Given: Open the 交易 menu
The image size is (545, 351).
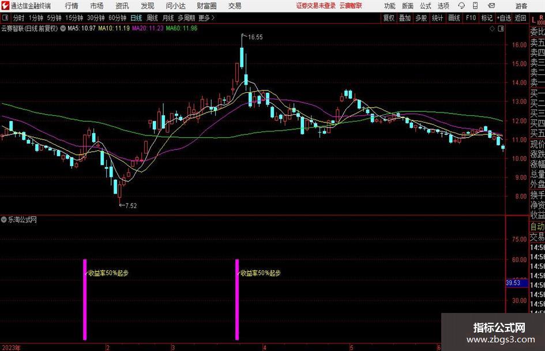Looking at the screenshot, I should (235, 6).
